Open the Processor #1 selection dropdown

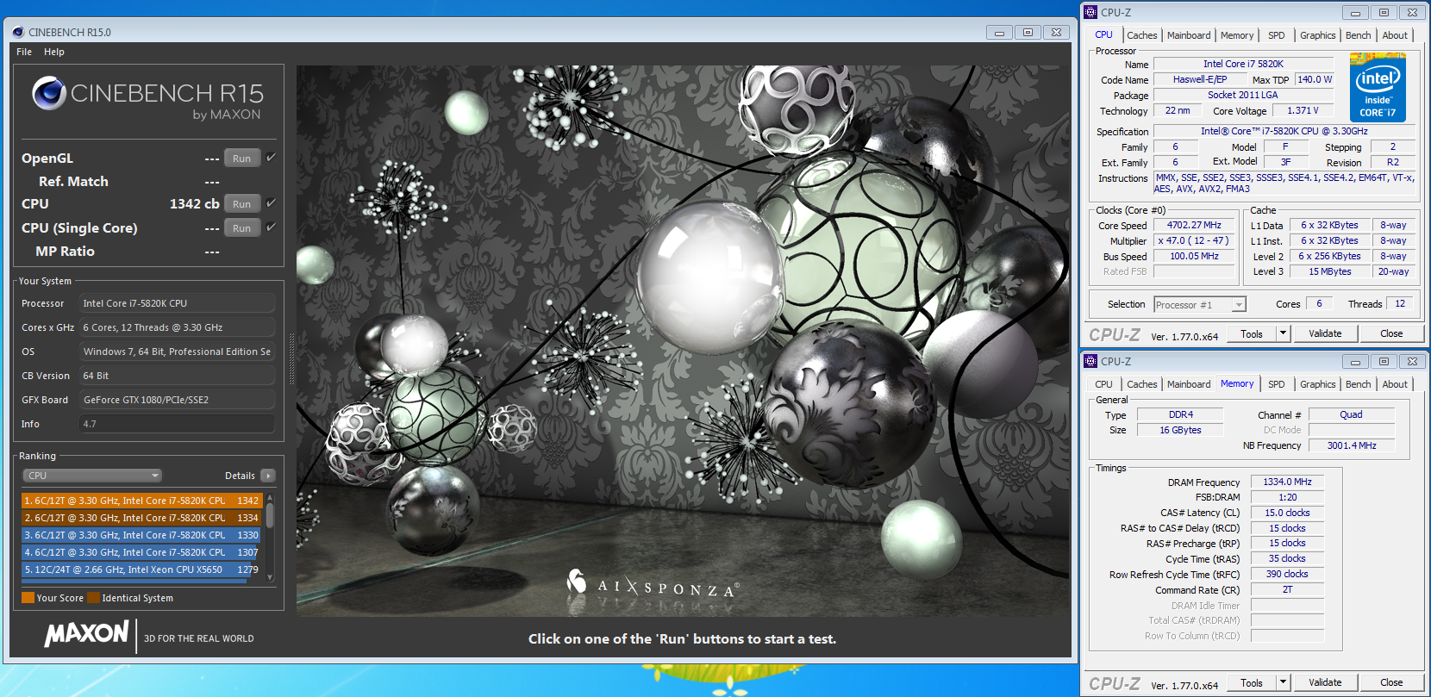click(1200, 305)
